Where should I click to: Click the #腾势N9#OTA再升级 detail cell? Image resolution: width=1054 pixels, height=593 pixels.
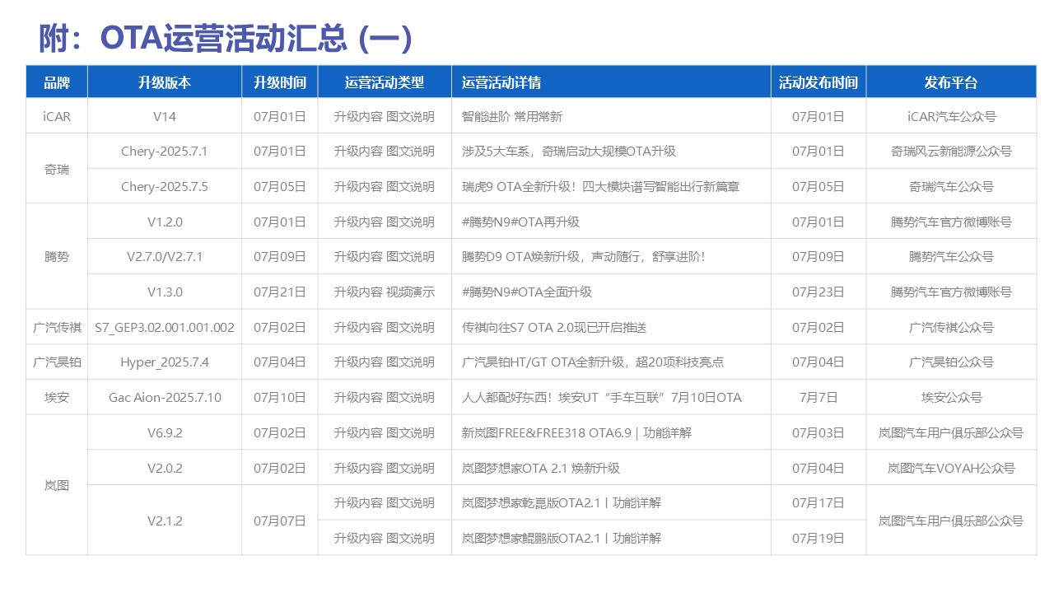point(611,222)
